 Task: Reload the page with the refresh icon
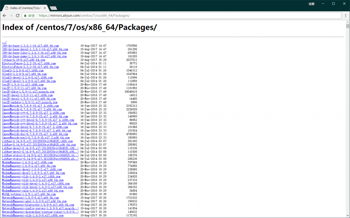[18, 15]
